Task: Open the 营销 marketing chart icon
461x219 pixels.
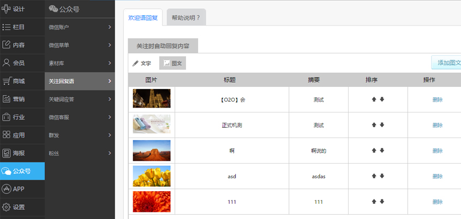Action: tap(7, 99)
